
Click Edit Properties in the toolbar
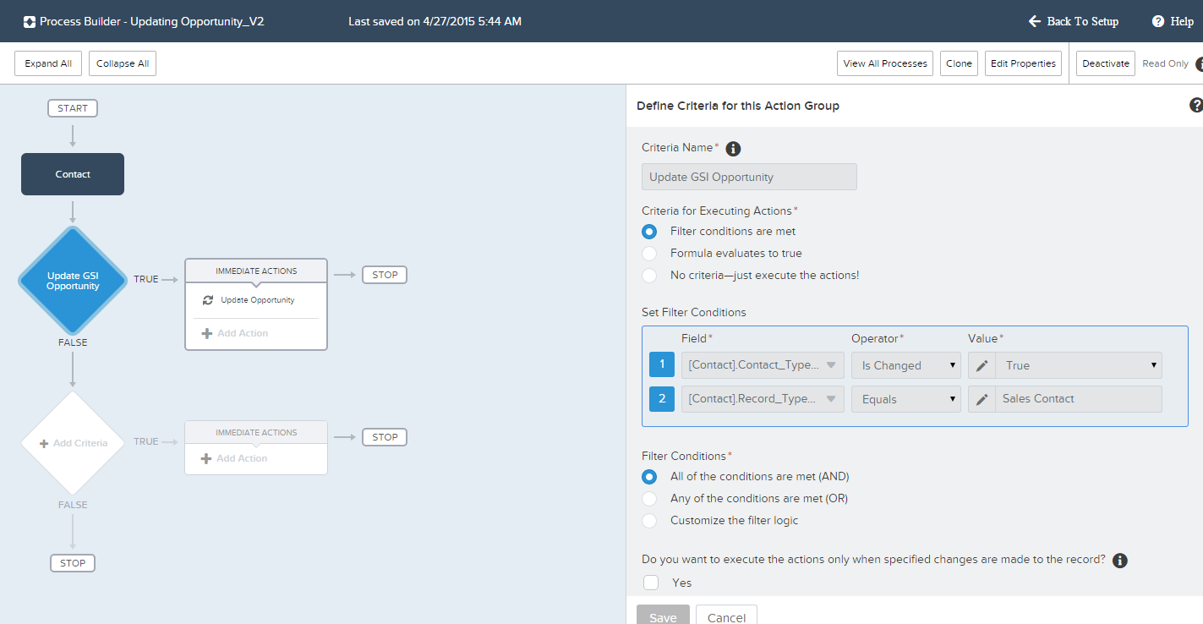tap(1023, 63)
